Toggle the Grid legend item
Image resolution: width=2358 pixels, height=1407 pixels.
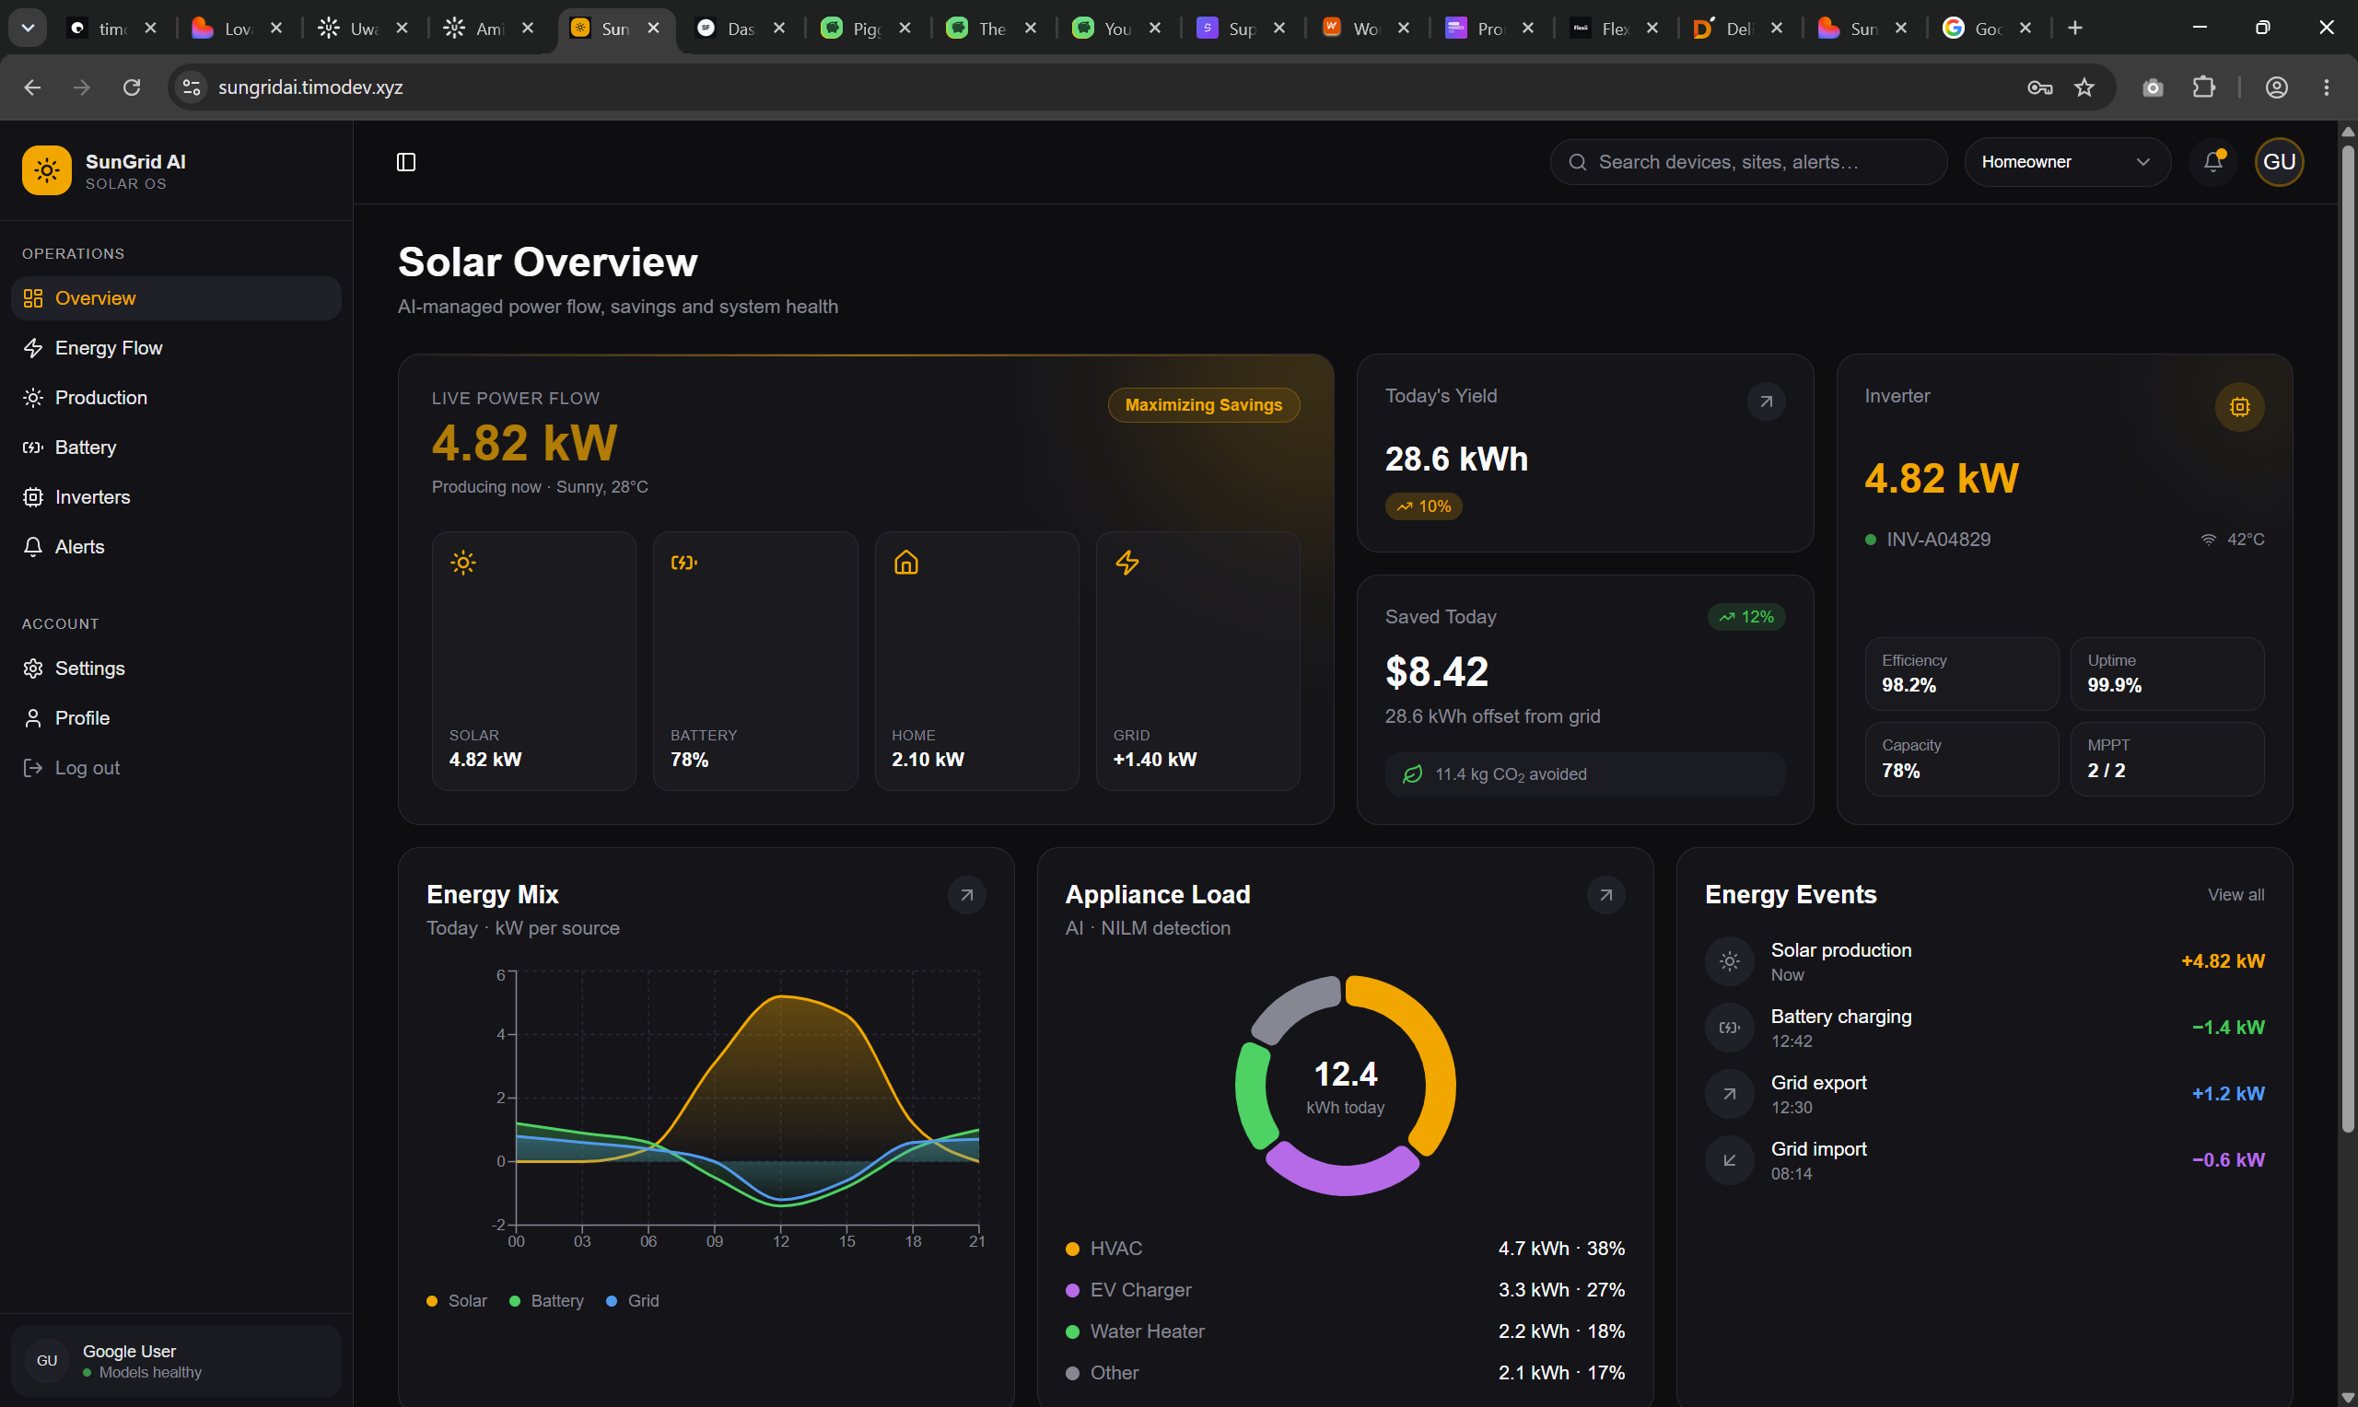point(633,1301)
